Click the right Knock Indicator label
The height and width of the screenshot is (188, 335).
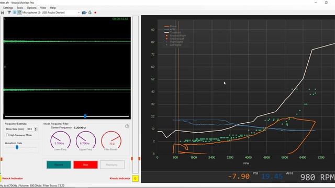120,179
